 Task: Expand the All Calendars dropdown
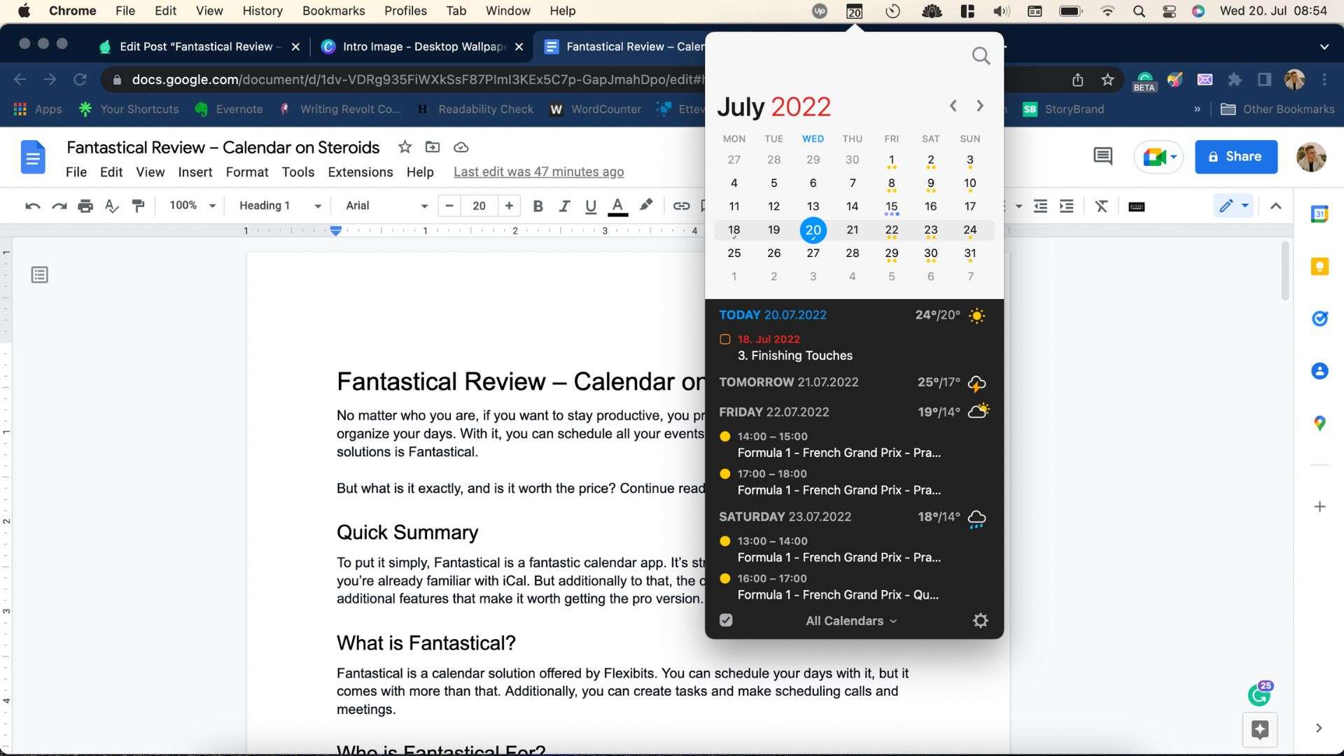coord(851,621)
